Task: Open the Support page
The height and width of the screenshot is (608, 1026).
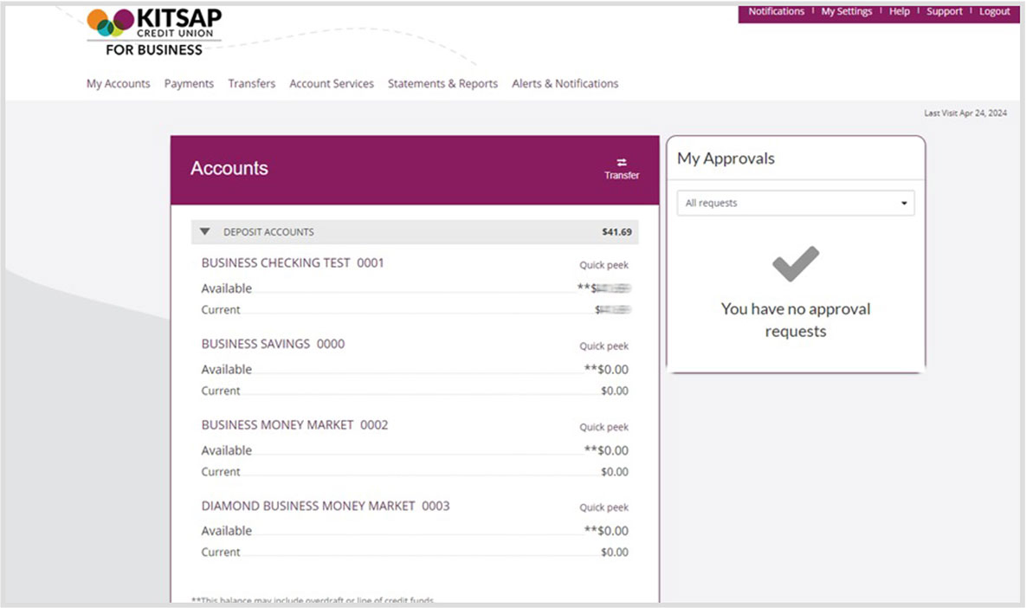Action: click(x=944, y=11)
